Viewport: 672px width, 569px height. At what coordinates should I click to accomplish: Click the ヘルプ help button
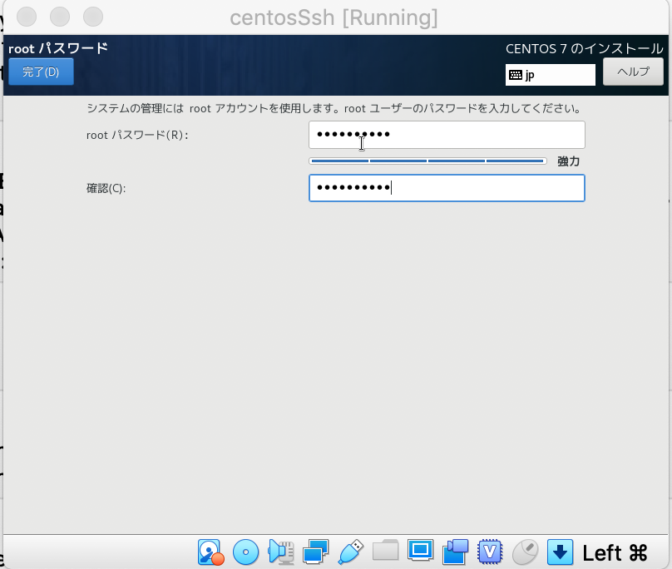[x=633, y=72]
